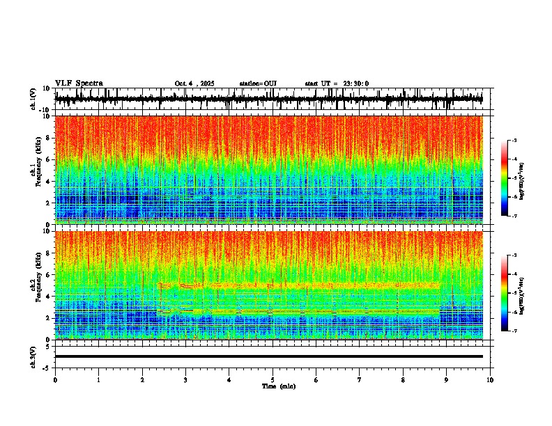Click the ch.1 colorbar "log(PSD)" label

521,182
